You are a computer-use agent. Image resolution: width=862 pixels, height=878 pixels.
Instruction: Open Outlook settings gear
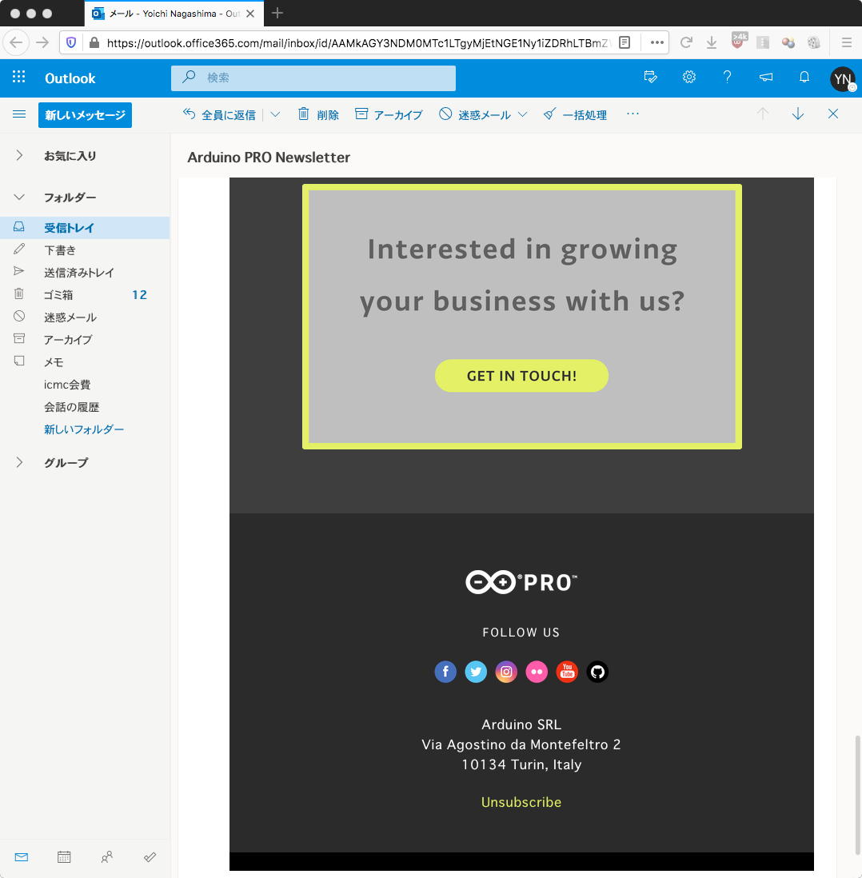tap(689, 78)
